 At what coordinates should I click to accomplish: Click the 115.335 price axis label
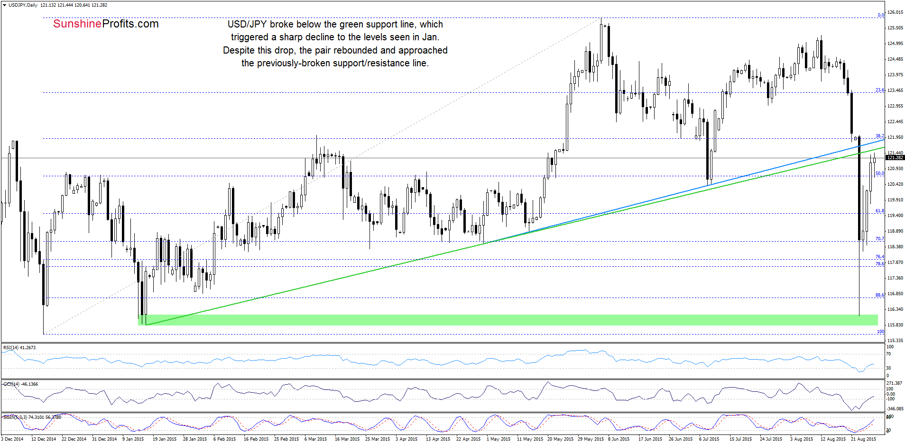(x=895, y=341)
